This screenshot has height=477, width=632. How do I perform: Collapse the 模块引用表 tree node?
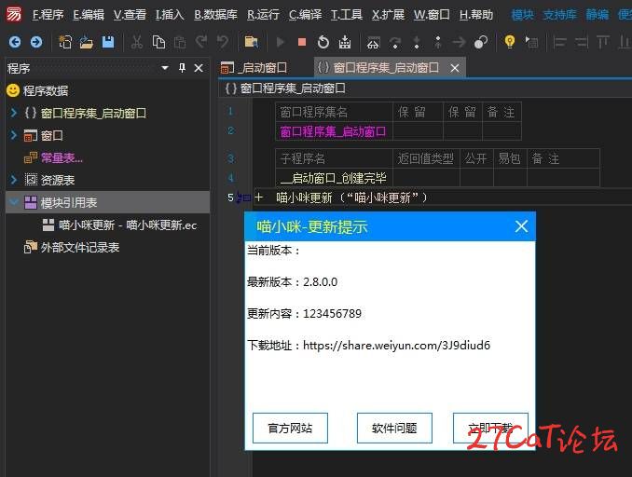coord(14,201)
